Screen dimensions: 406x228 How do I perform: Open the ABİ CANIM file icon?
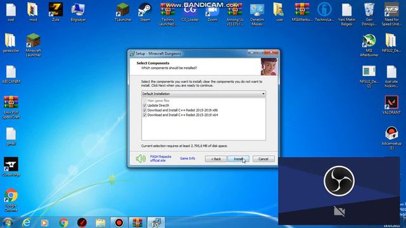(x=11, y=74)
